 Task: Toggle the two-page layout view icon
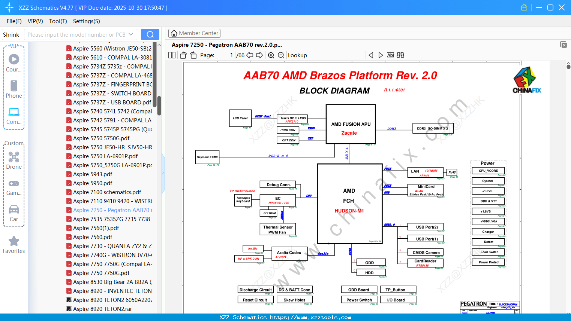tap(172, 55)
